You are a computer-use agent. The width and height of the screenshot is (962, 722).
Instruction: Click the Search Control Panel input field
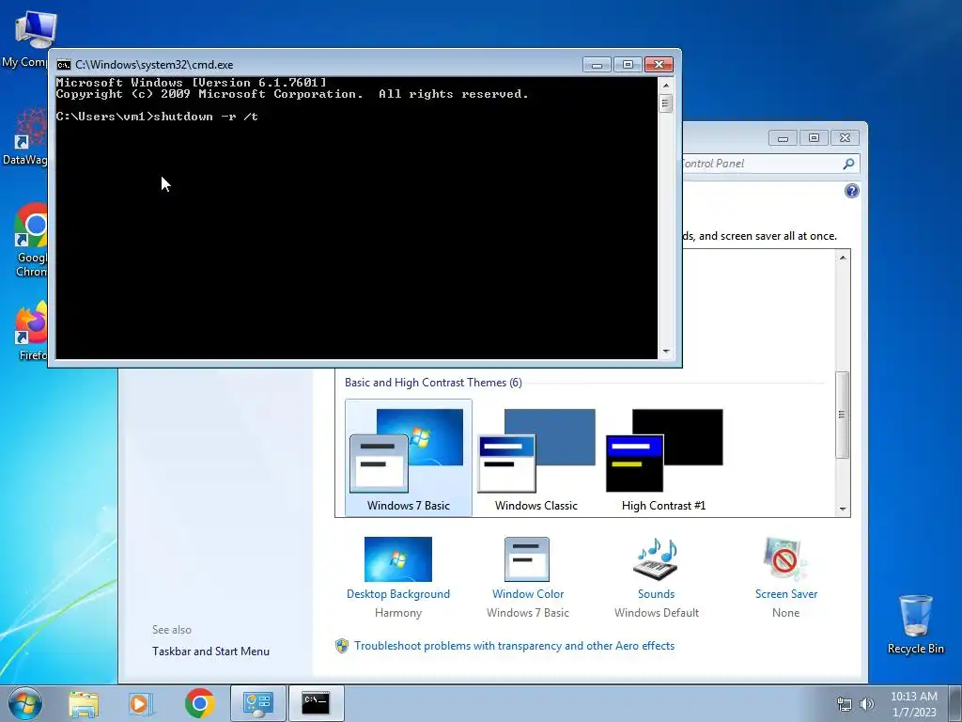[761, 164]
